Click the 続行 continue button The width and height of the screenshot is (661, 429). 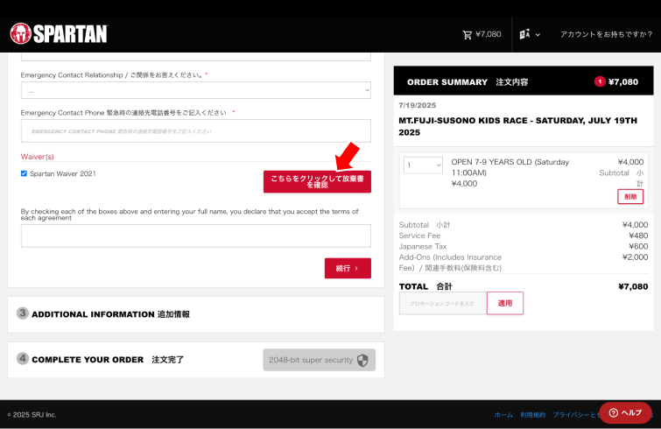coord(348,268)
